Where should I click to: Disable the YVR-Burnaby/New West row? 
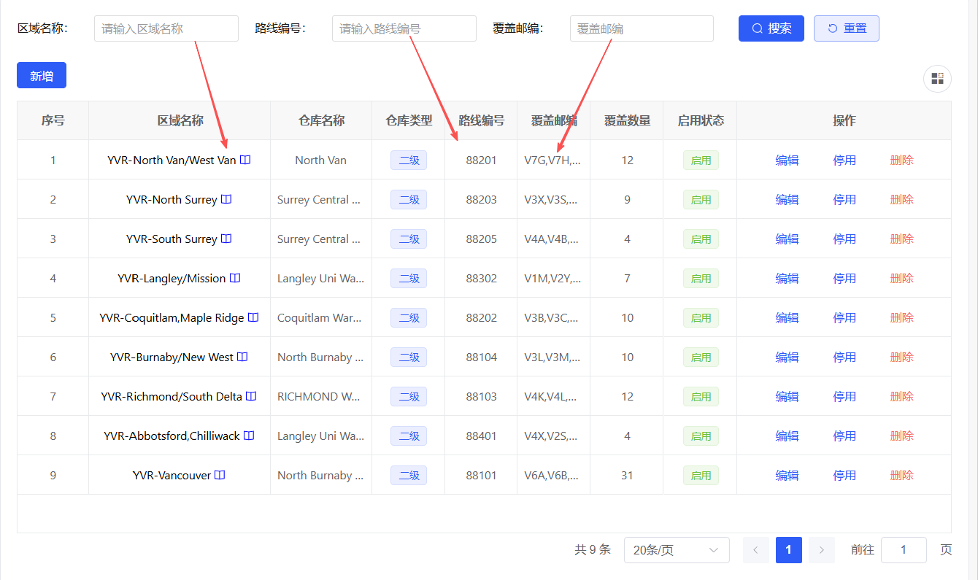point(844,357)
